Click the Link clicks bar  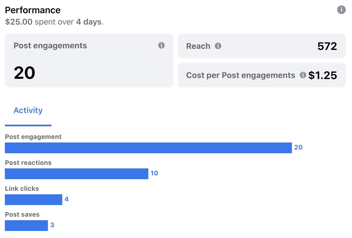pos(33,200)
